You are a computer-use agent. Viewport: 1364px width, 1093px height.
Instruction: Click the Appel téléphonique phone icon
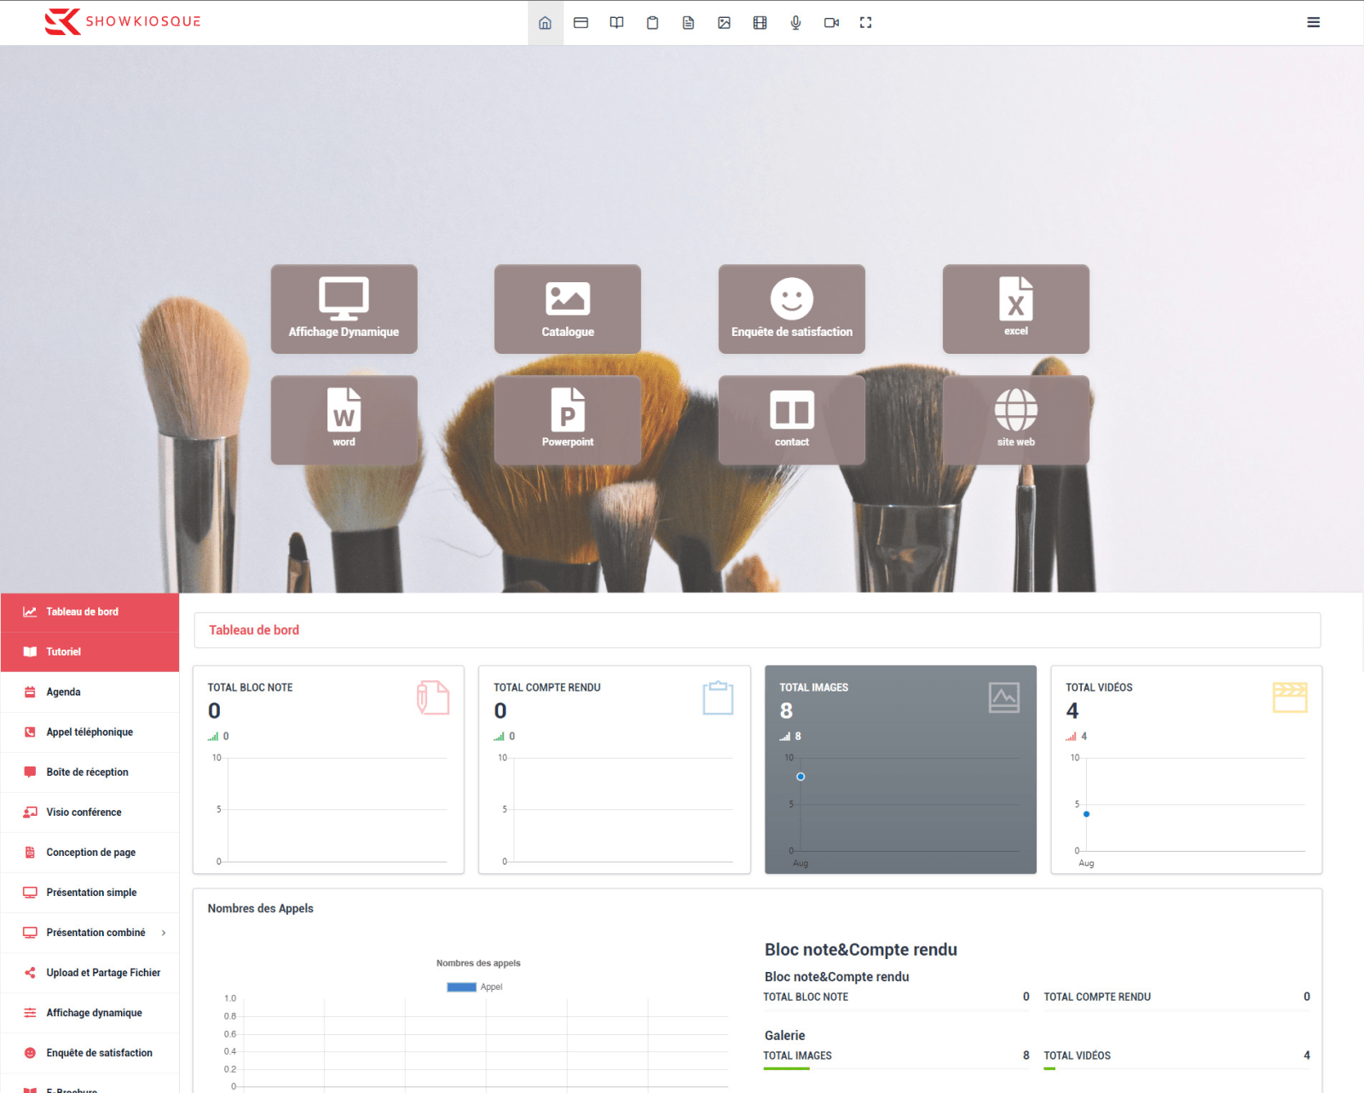click(x=30, y=732)
